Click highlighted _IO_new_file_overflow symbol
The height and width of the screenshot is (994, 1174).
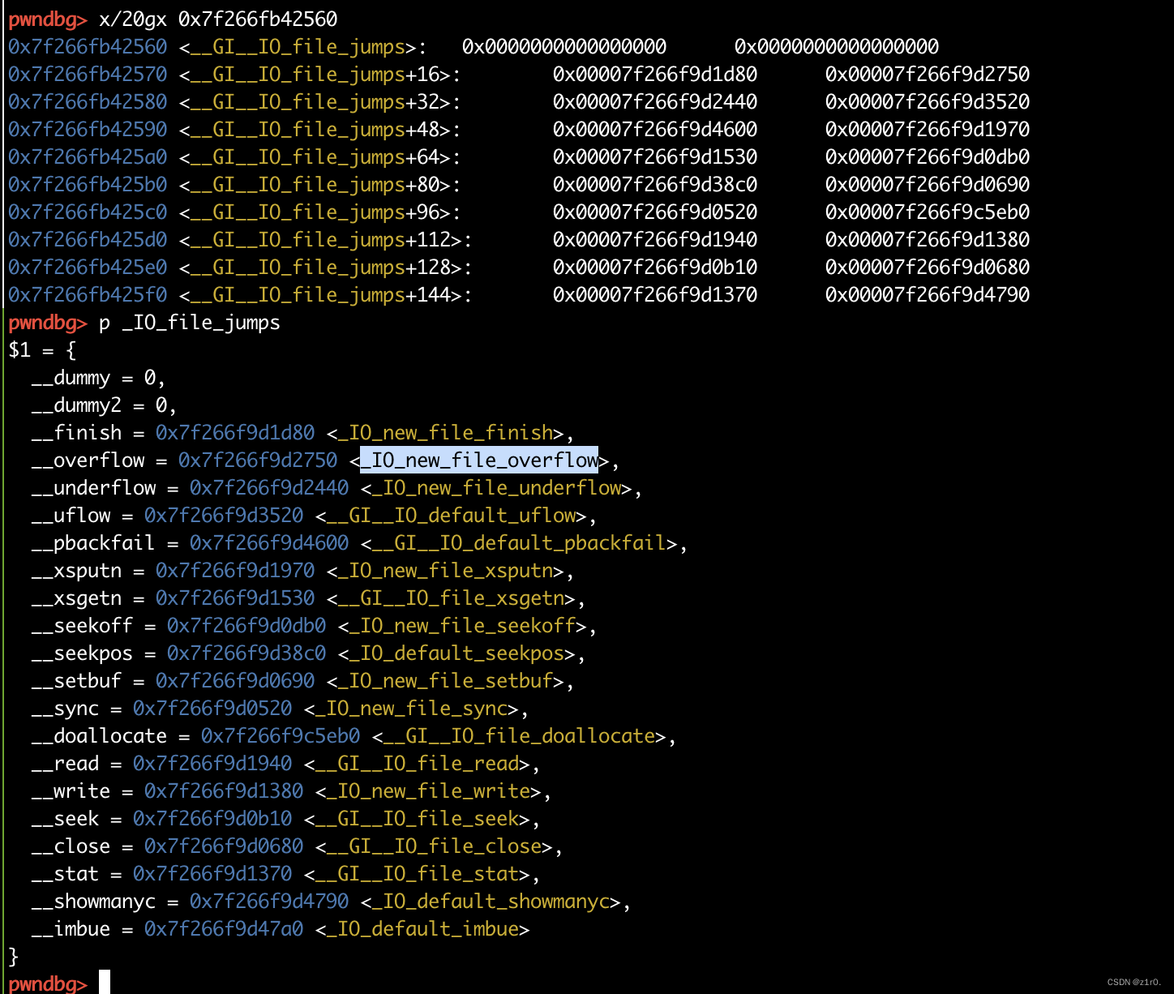pyautogui.click(x=479, y=460)
